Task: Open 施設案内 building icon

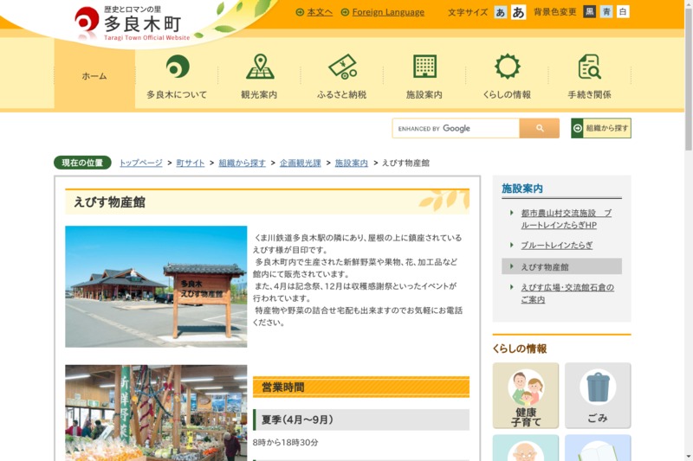Action: (x=424, y=67)
